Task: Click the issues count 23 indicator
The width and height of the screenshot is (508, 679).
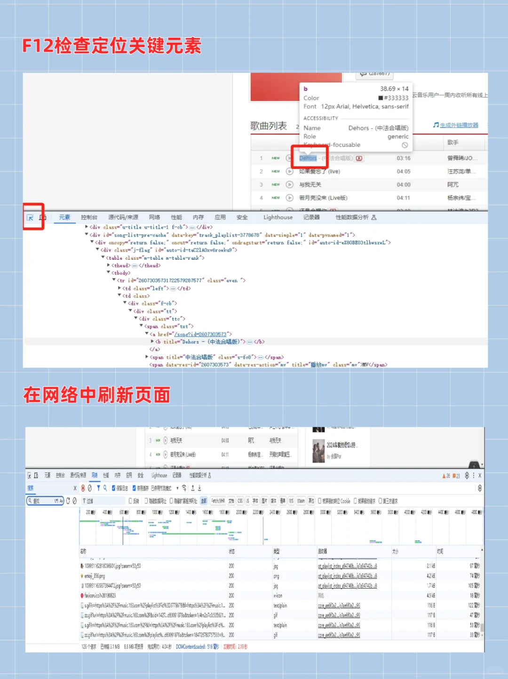Action: pos(456,476)
